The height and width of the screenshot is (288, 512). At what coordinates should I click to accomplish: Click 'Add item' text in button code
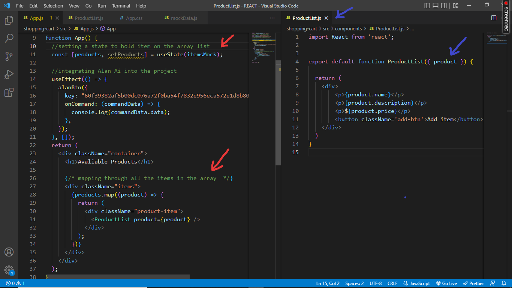[440, 119]
